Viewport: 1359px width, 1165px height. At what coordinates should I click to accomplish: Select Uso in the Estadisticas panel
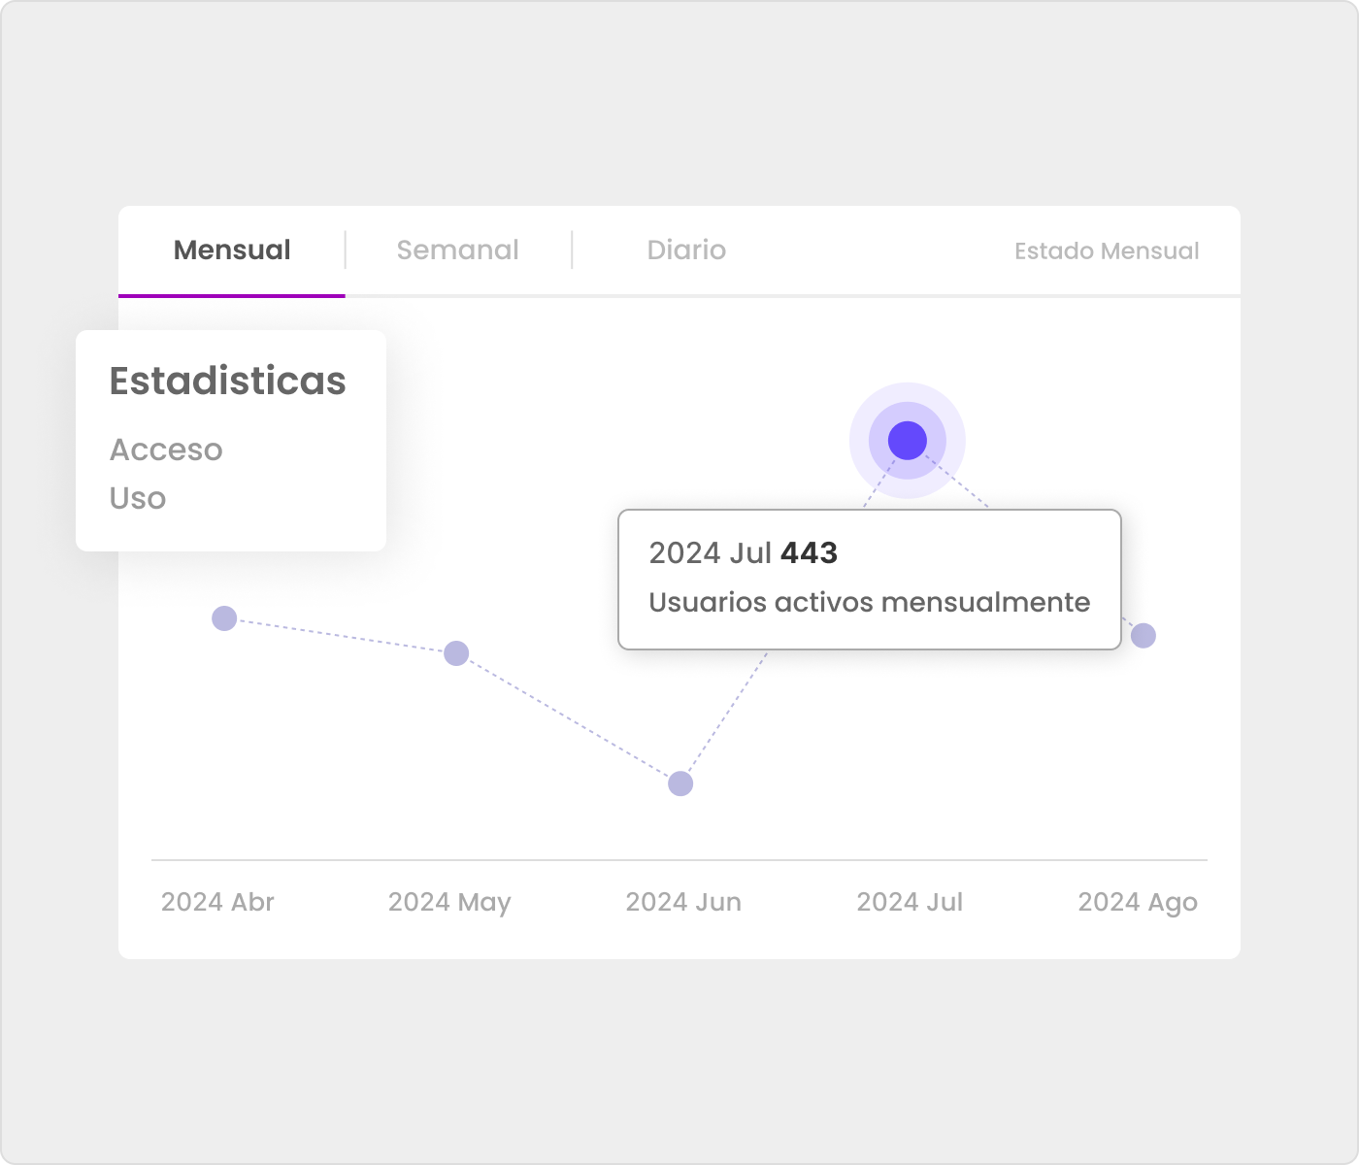tap(138, 498)
